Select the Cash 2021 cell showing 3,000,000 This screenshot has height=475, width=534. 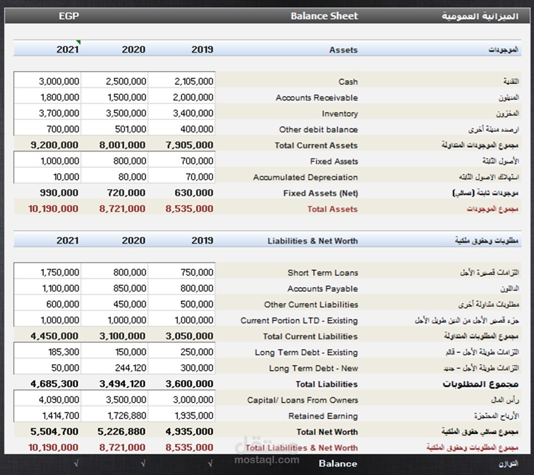tap(47, 81)
